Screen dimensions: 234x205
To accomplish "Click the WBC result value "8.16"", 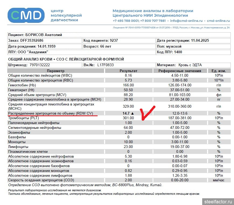I will (x=129, y=76).
